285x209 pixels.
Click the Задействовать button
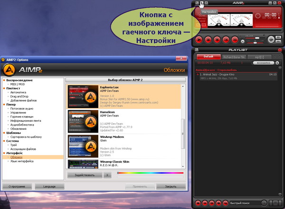(85, 175)
